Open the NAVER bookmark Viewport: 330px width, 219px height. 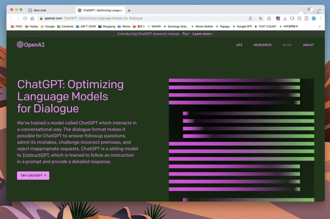154,27
